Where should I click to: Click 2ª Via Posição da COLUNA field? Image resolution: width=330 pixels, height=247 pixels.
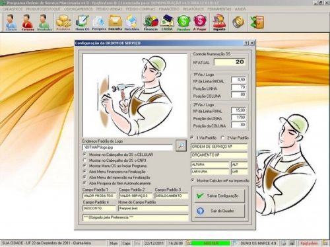238,125
